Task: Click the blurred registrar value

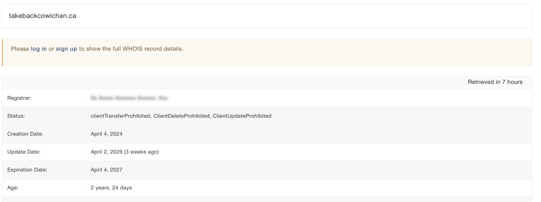Action: pos(129,98)
